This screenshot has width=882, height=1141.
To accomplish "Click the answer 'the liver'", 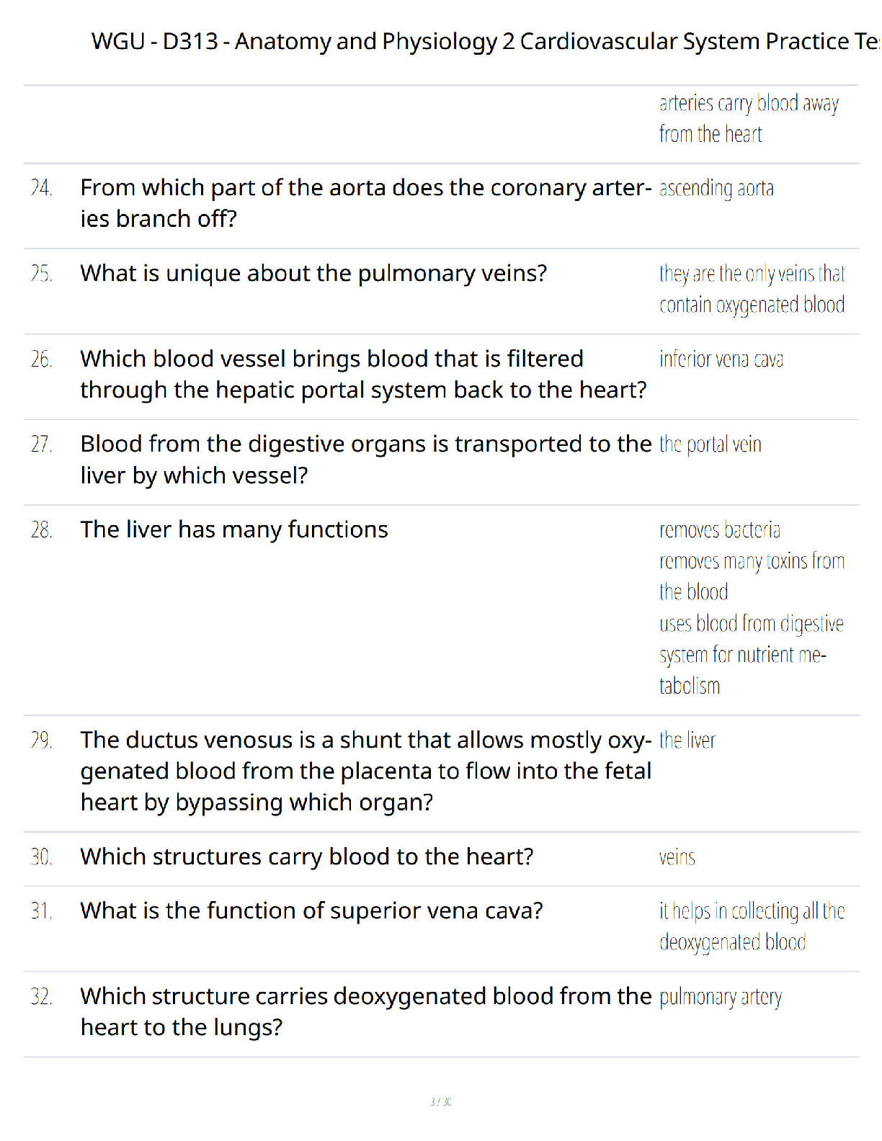I will [x=687, y=740].
